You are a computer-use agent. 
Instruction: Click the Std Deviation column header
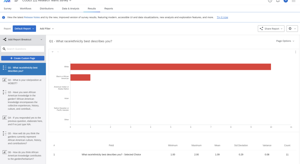pyautogui.click(x=241, y=145)
